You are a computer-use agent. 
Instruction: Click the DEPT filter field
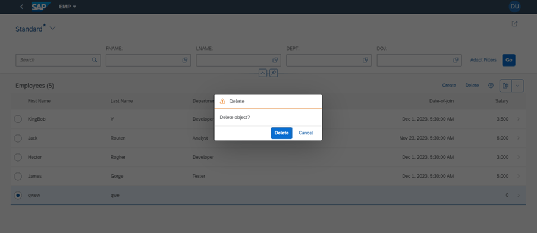click(329, 60)
